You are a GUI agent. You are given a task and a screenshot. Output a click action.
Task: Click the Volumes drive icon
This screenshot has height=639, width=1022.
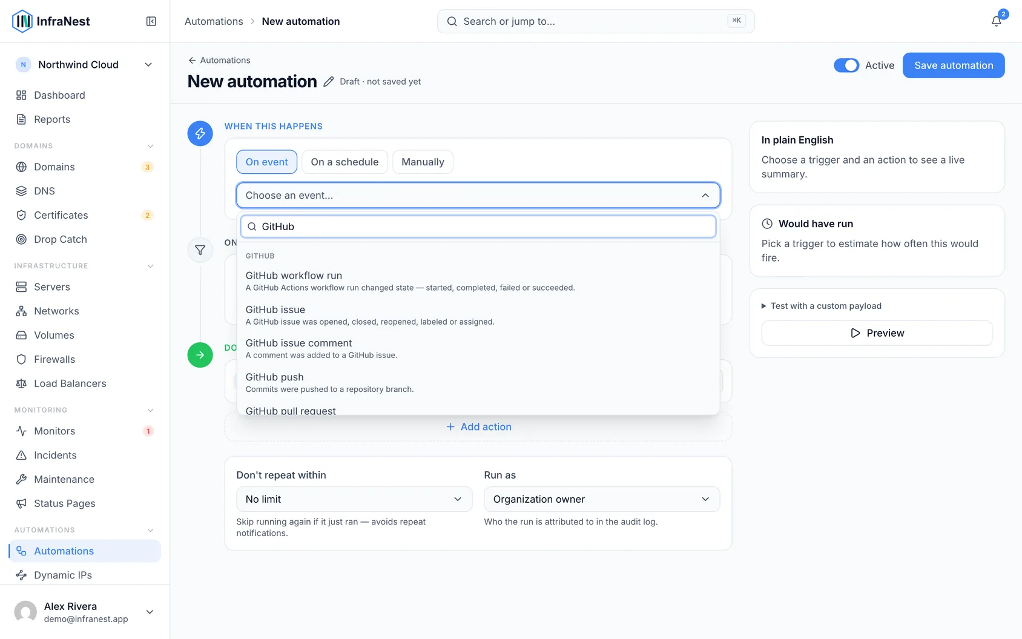click(x=21, y=335)
